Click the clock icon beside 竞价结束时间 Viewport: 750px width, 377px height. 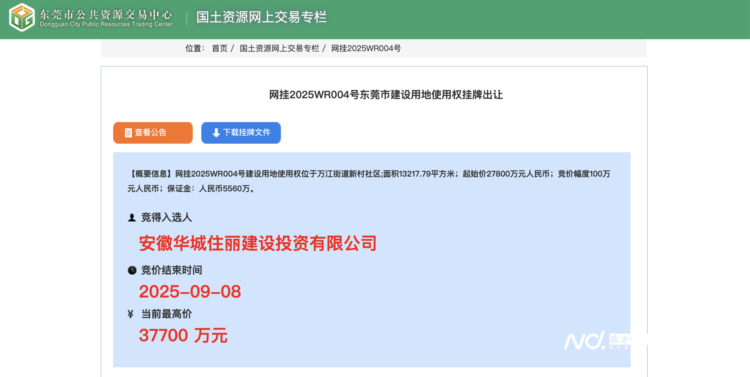132,270
